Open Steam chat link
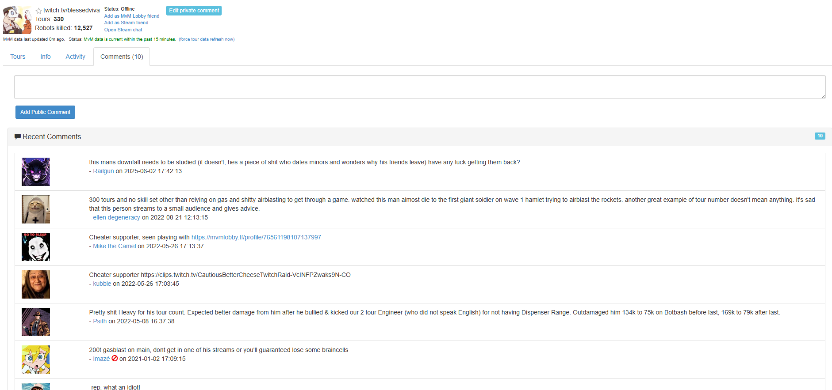832x390 pixels. (123, 30)
